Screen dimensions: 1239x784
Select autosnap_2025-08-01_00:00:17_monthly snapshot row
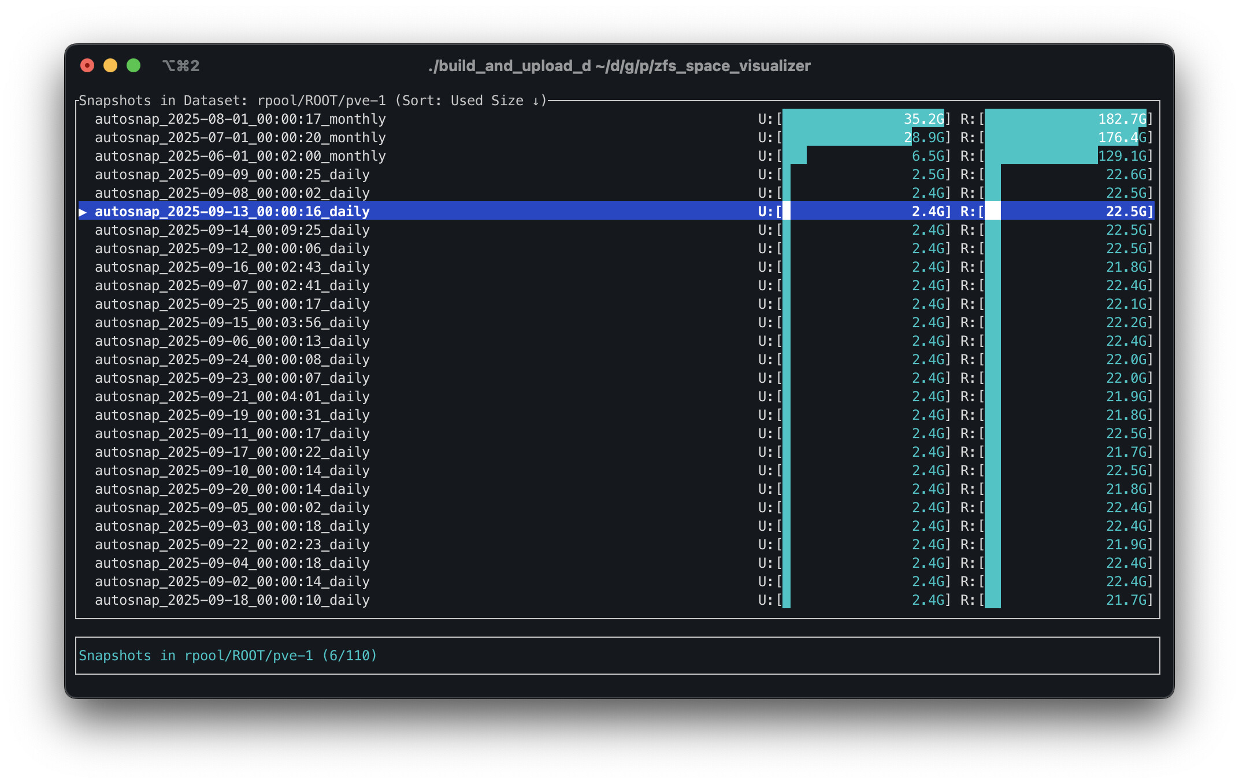coord(240,119)
